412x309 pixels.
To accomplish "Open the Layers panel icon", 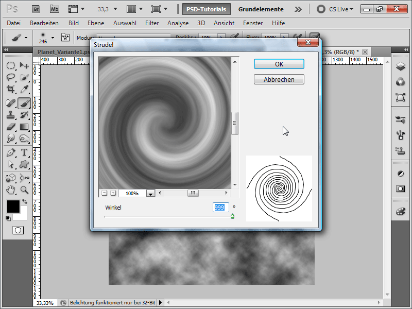I will 401,66.
